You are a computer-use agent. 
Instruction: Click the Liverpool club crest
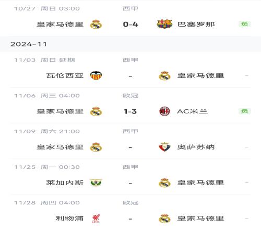96,218
